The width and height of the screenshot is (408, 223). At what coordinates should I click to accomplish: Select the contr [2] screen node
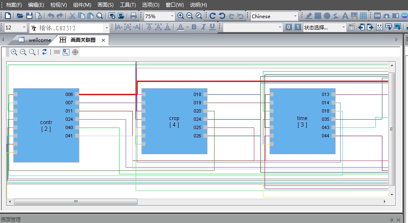click(46, 125)
